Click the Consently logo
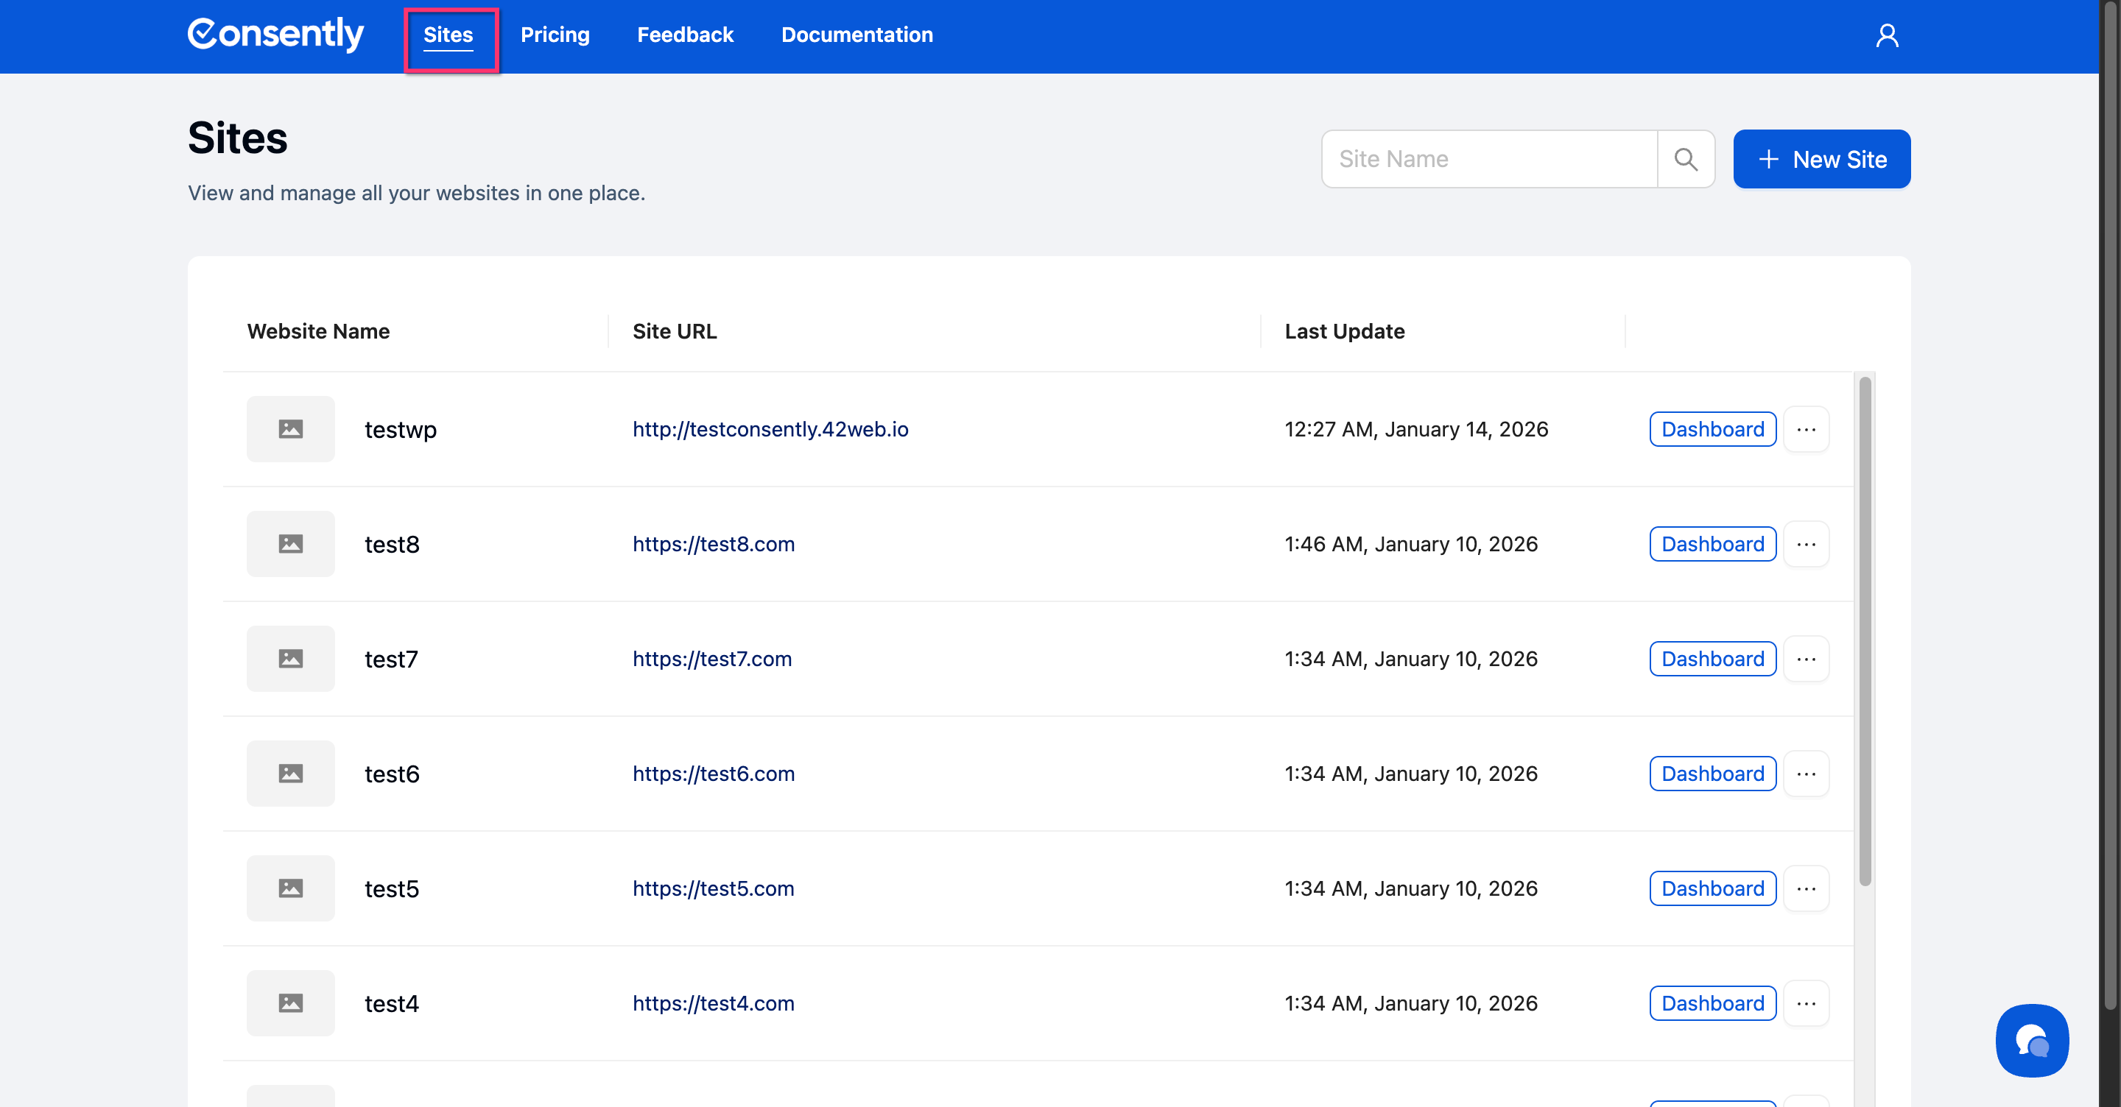 click(x=275, y=35)
